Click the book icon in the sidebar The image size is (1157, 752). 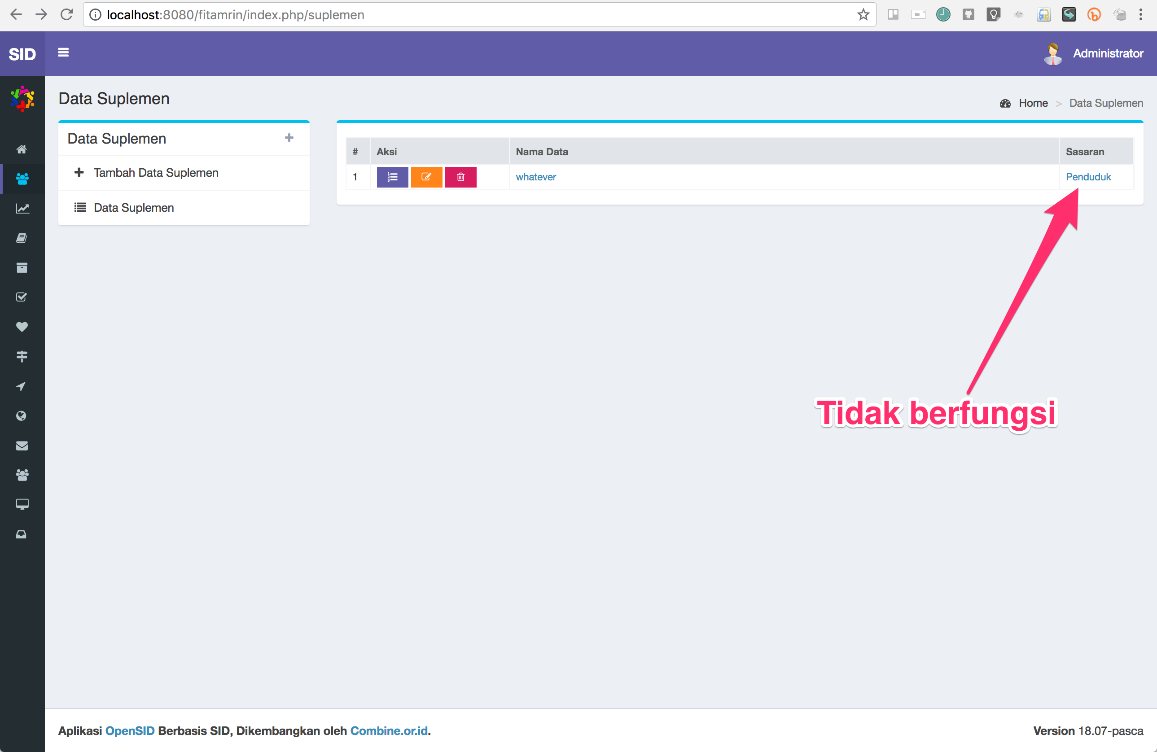22,238
